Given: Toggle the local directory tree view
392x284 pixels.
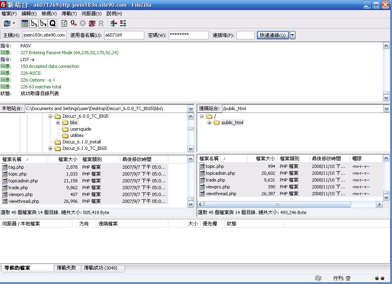Looking at the screenshot, I should click(x=34, y=24).
